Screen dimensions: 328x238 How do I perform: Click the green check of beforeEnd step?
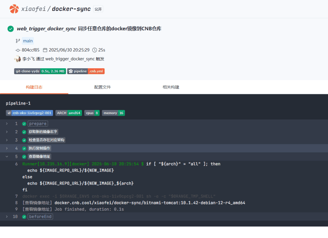click(x=24, y=217)
